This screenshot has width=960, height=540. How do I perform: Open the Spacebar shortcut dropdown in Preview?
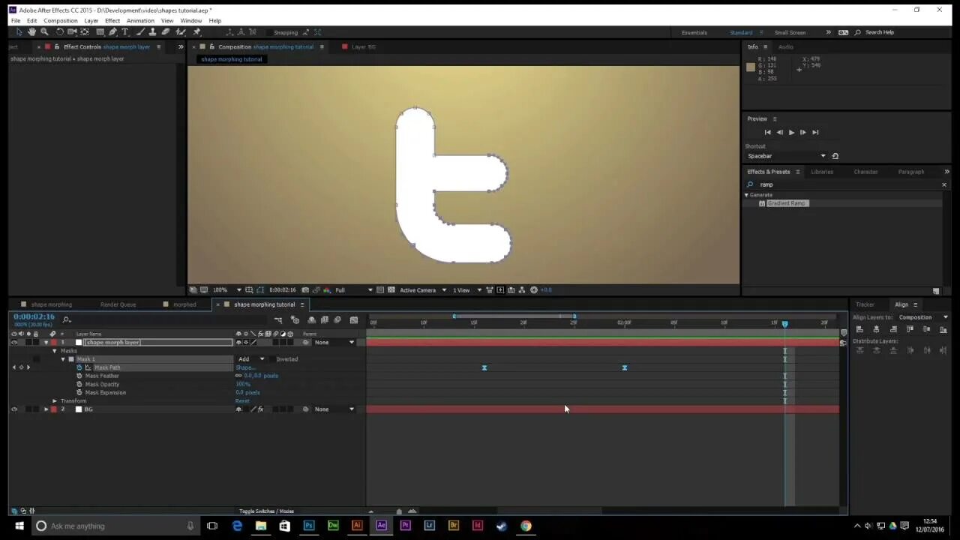pos(786,156)
